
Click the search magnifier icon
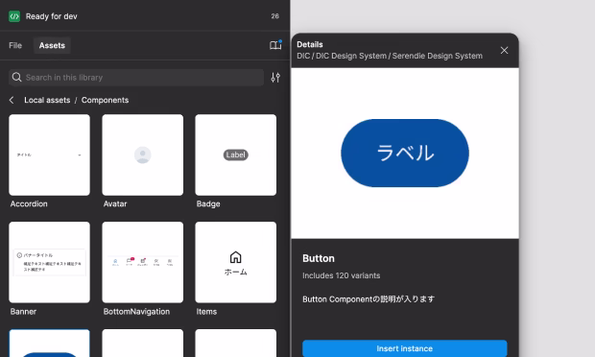[16, 78]
